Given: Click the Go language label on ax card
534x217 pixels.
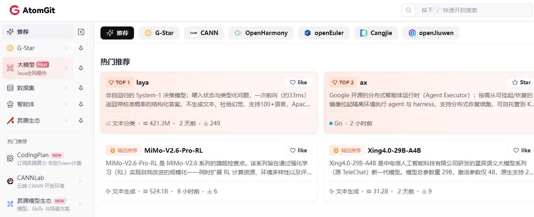Looking at the screenshot, I should [336, 123].
